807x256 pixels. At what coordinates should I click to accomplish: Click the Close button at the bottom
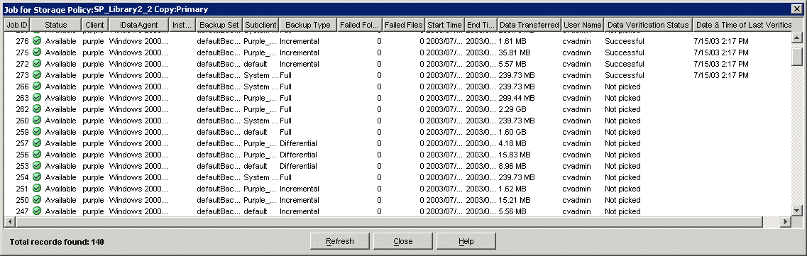click(x=402, y=241)
